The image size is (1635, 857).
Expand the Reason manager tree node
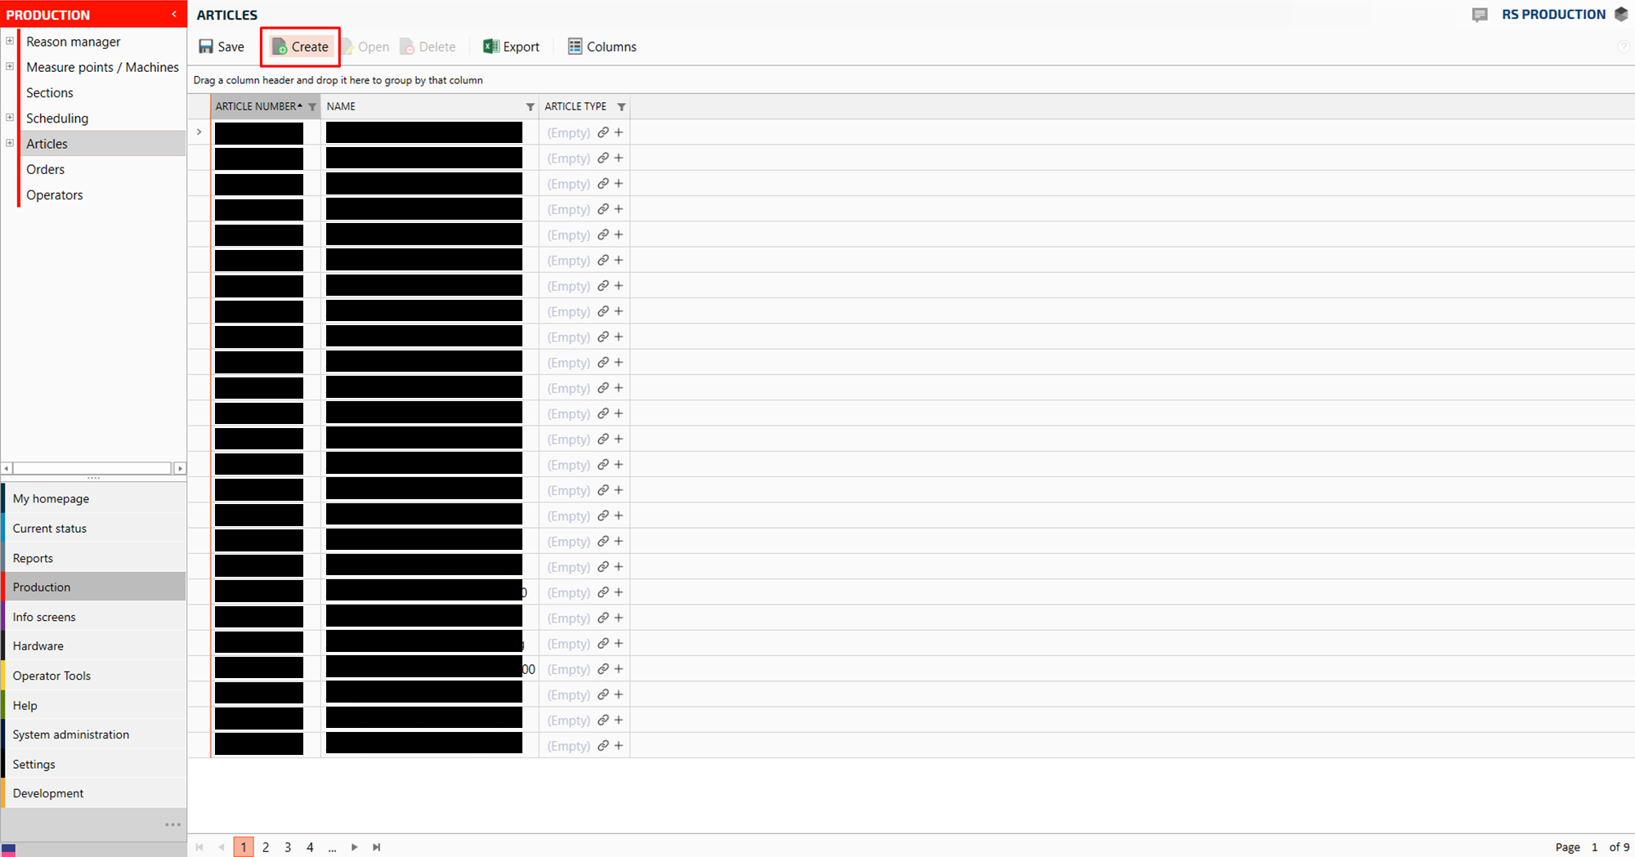click(x=10, y=41)
